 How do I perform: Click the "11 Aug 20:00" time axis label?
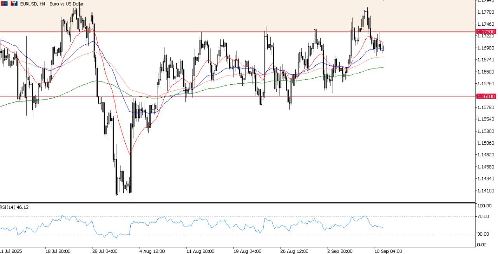coord(200,251)
